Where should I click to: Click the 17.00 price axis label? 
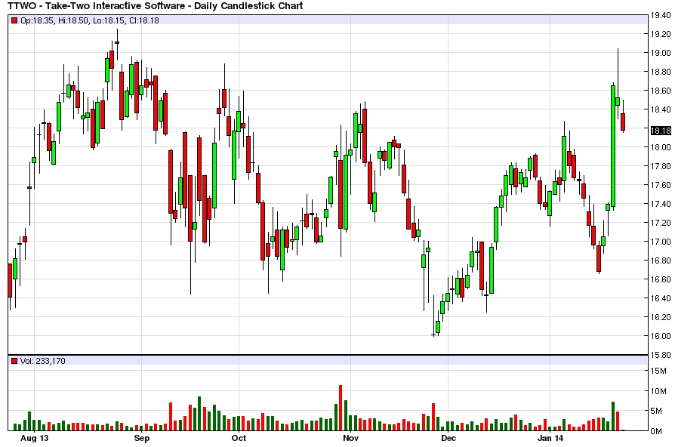(661, 242)
